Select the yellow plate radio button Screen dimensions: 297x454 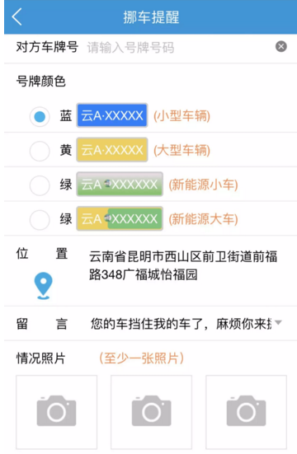point(40,151)
